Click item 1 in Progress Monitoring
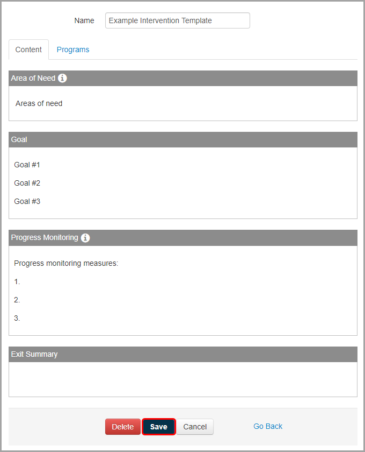 pyautogui.click(x=17, y=281)
